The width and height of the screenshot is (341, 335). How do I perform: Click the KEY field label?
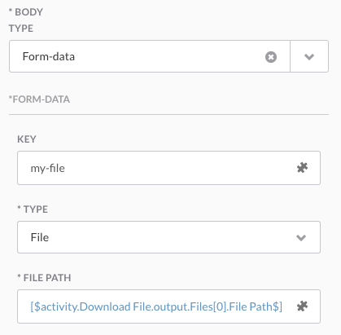(27, 139)
